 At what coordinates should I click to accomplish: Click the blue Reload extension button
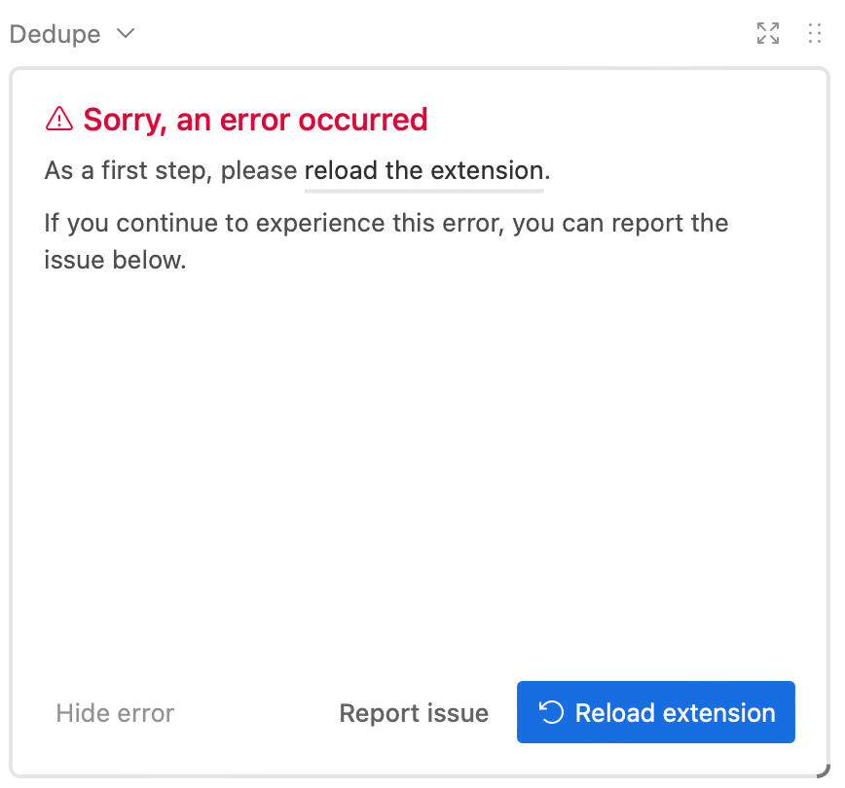tap(656, 712)
